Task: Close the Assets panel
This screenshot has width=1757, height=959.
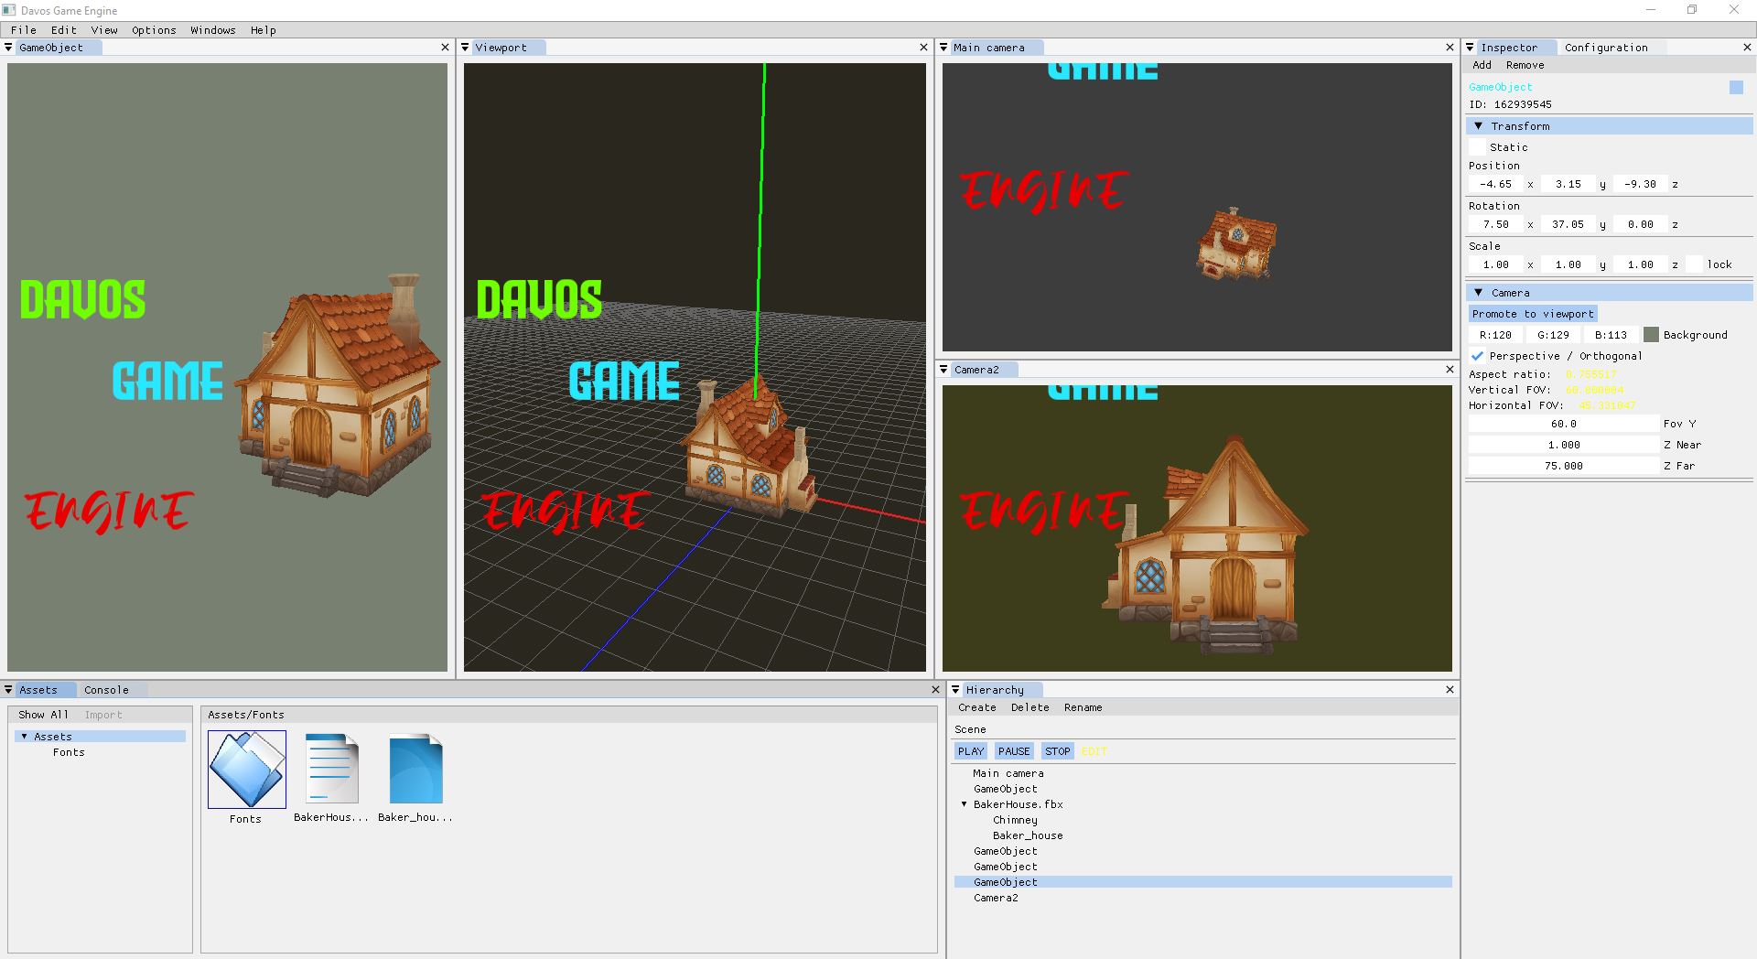Action: [935, 690]
